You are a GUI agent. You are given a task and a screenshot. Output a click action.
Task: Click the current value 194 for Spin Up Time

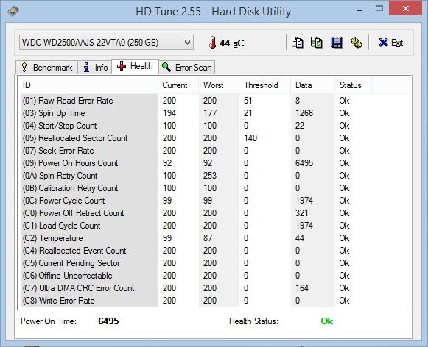[169, 113]
